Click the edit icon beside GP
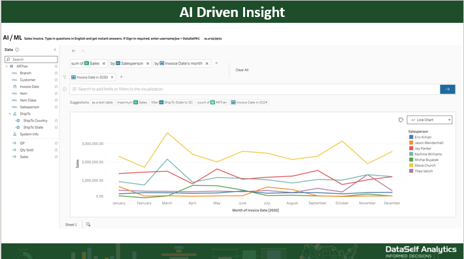 coord(56,144)
